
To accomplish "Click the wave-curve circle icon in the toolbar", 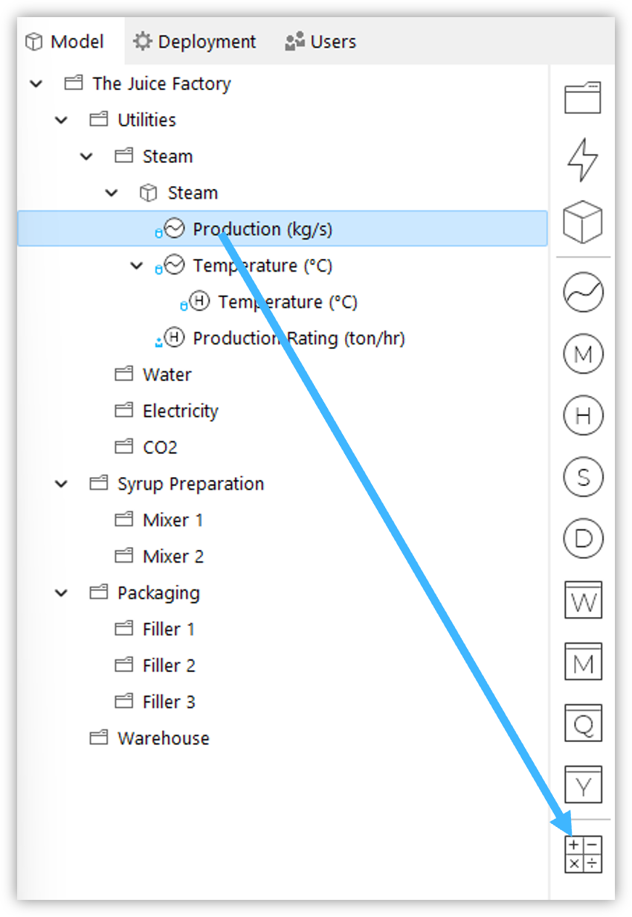I will tap(583, 293).
